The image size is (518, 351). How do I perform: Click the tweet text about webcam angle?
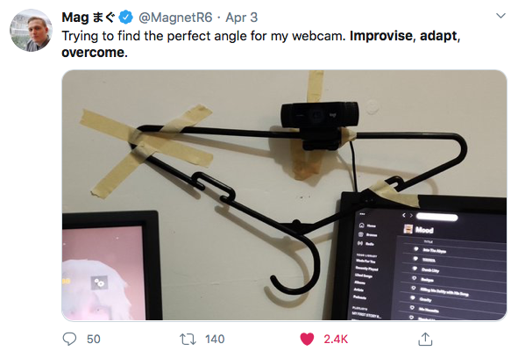(x=261, y=44)
